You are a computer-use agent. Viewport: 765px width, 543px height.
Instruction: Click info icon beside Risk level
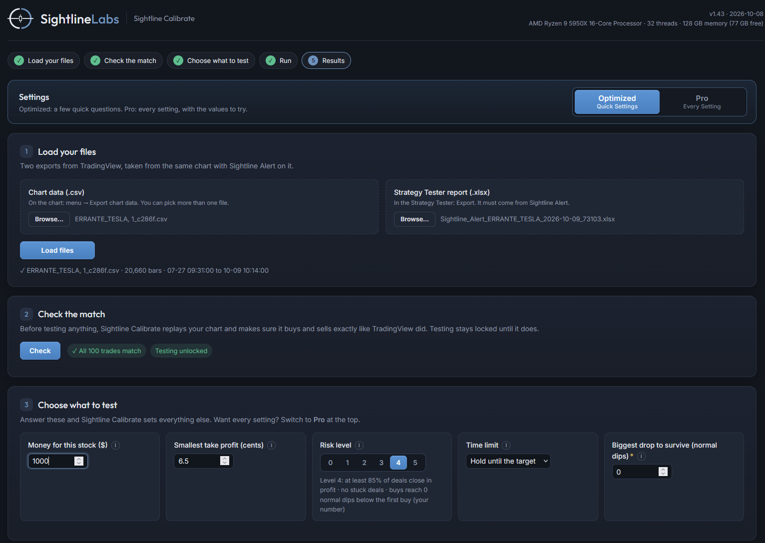click(359, 445)
